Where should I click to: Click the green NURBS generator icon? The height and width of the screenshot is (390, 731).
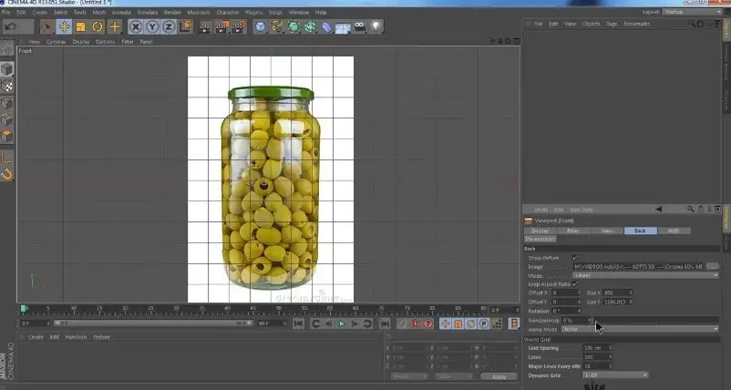(x=293, y=26)
